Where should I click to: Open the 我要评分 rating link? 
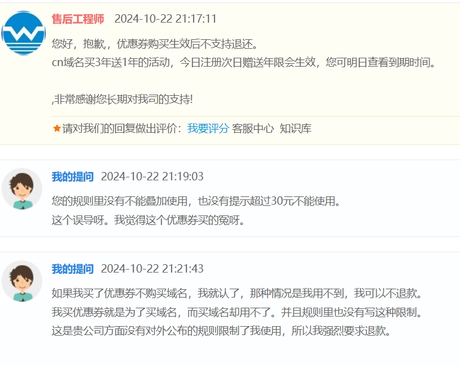208,128
